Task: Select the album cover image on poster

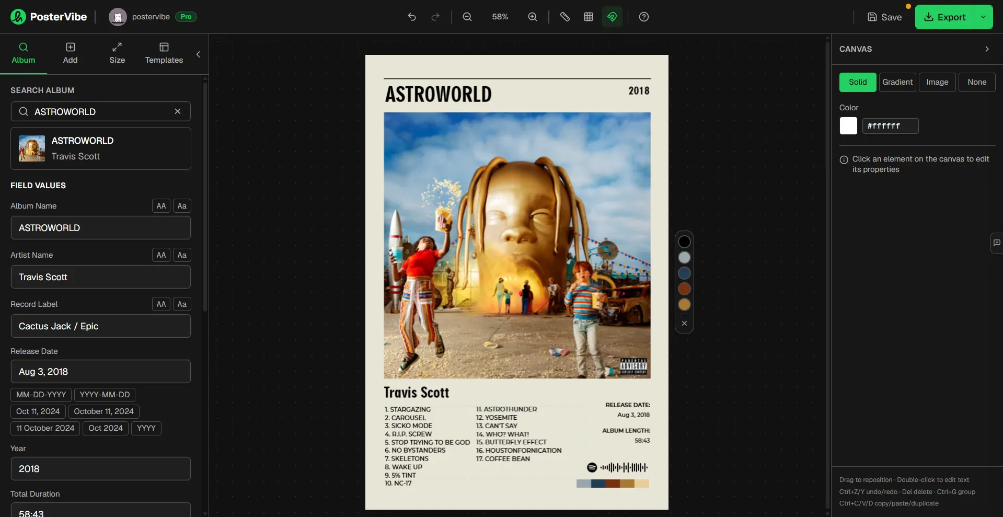Action: click(x=517, y=245)
